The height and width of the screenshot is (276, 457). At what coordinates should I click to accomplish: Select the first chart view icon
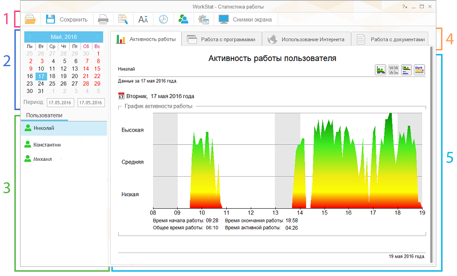380,70
